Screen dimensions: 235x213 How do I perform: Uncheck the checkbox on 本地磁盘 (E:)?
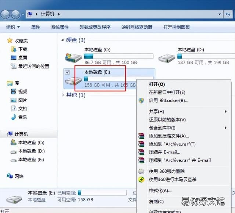pyautogui.click(x=67, y=72)
